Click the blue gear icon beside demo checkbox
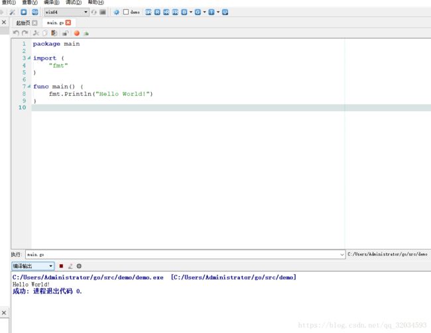 pos(117,12)
